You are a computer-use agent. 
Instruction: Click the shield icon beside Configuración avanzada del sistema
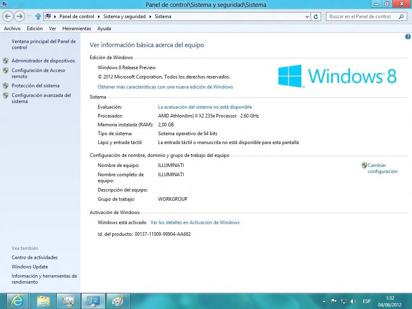[6, 95]
